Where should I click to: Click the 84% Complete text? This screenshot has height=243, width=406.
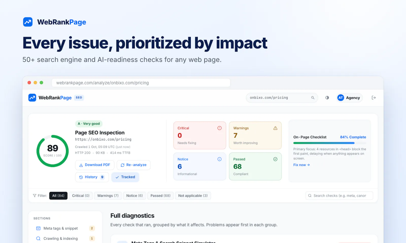353,137
